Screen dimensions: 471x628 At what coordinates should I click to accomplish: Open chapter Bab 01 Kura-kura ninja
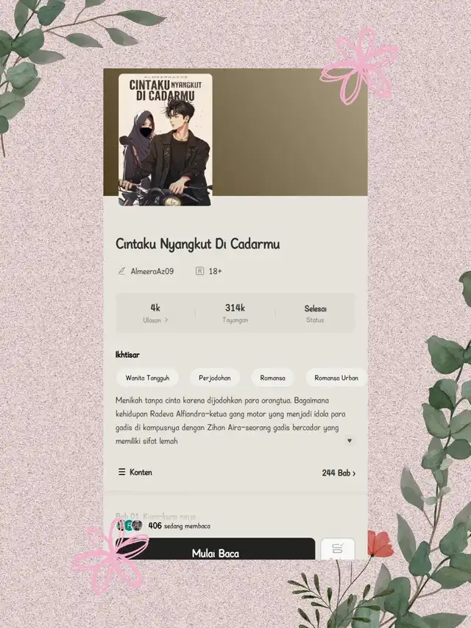coord(156,516)
